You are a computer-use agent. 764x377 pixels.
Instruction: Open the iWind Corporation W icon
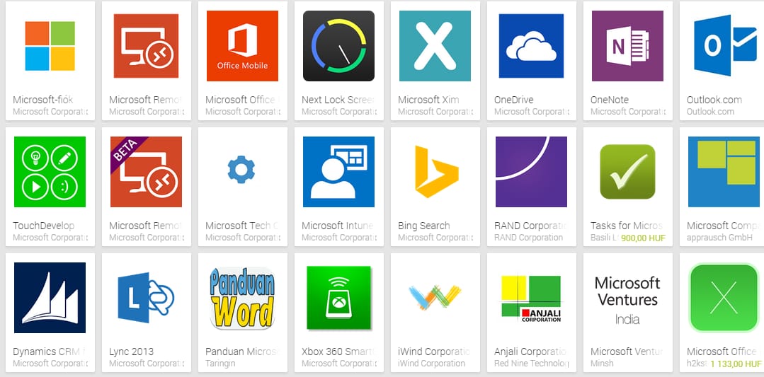[435, 298]
